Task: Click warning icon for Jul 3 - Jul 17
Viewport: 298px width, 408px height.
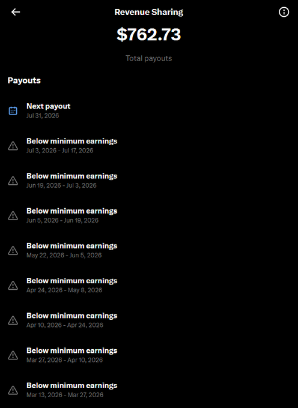Action: pos(13,146)
